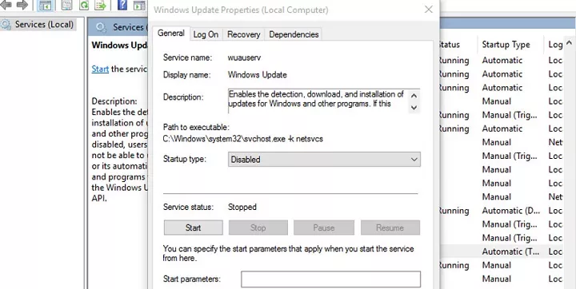Click the Log column header at the right edge
The height and width of the screenshot is (289, 576).
[554, 45]
